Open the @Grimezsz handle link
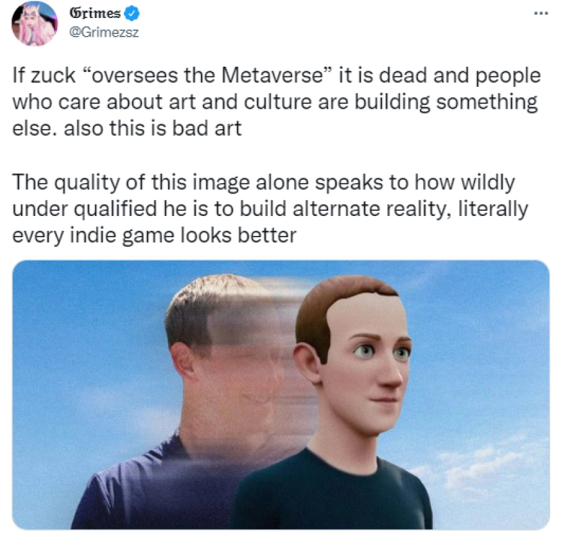 click(104, 33)
